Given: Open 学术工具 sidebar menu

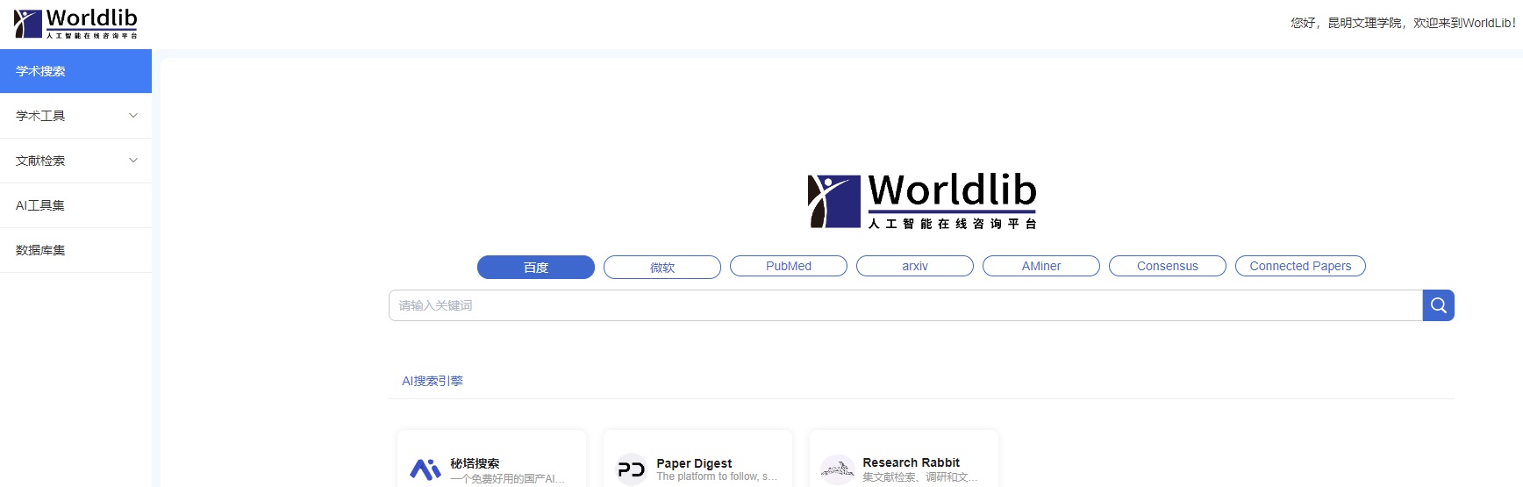Looking at the screenshot, I should pyautogui.click(x=75, y=116).
